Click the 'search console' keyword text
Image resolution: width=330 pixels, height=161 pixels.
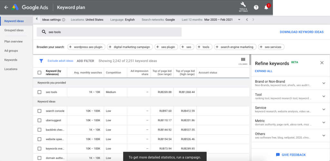[x=55, y=111]
